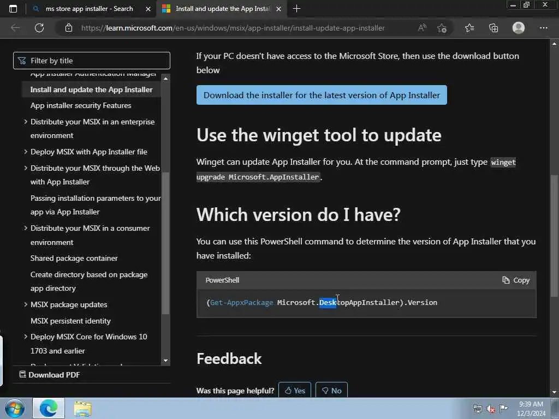Image resolution: width=559 pixels, height=419 pixels.
Task: Add this page to favorites star icon
Action: (442, 28)
